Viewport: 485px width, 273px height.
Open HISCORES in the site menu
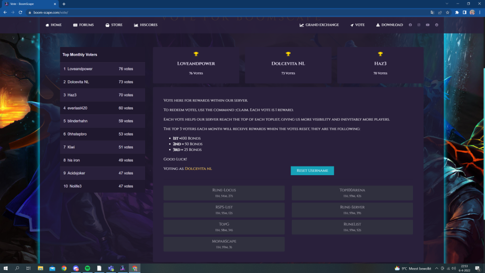[x=146, y=25]
